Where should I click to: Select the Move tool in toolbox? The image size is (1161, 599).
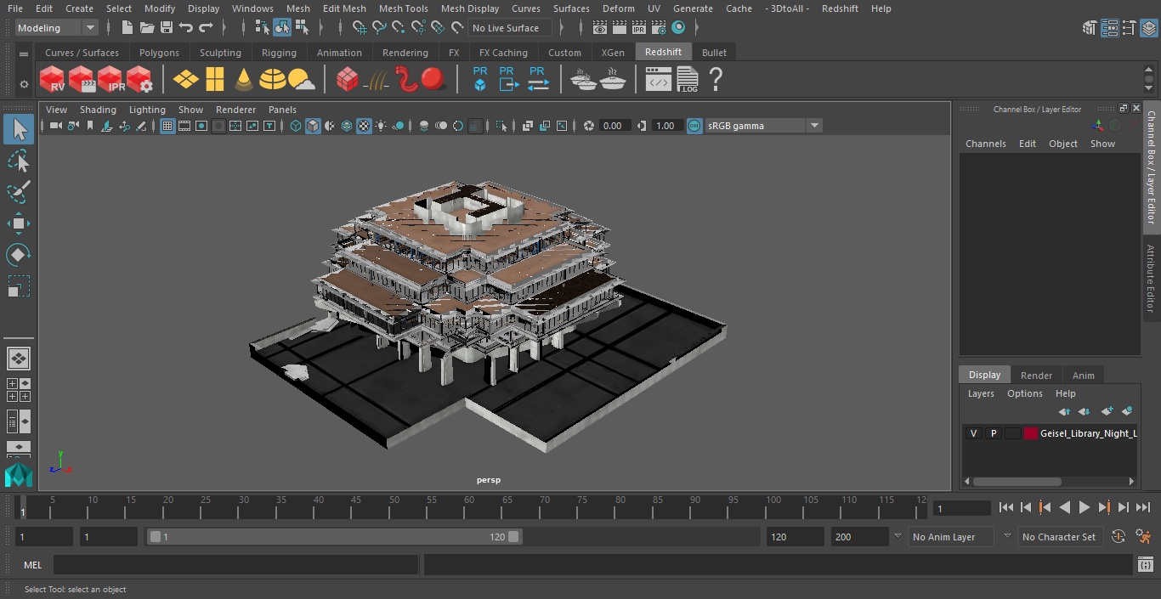click(18, 224)
